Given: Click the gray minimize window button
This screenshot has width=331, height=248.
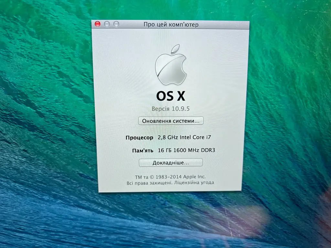Looking at the screenshot, I should click(107, 24).
